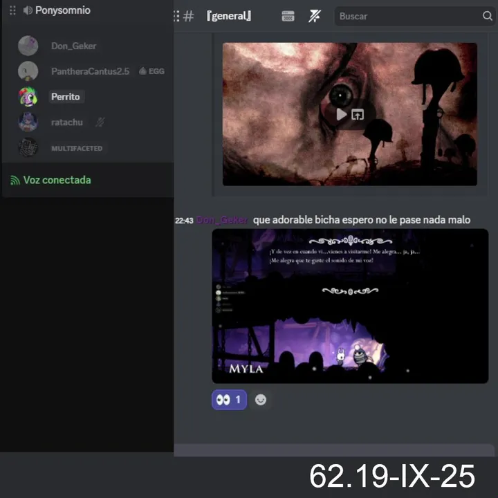Image resolution: width=498 pixels, height=498 pixels.
Task: Click Don_Geker username in the chat message
Action: [222, 220]
